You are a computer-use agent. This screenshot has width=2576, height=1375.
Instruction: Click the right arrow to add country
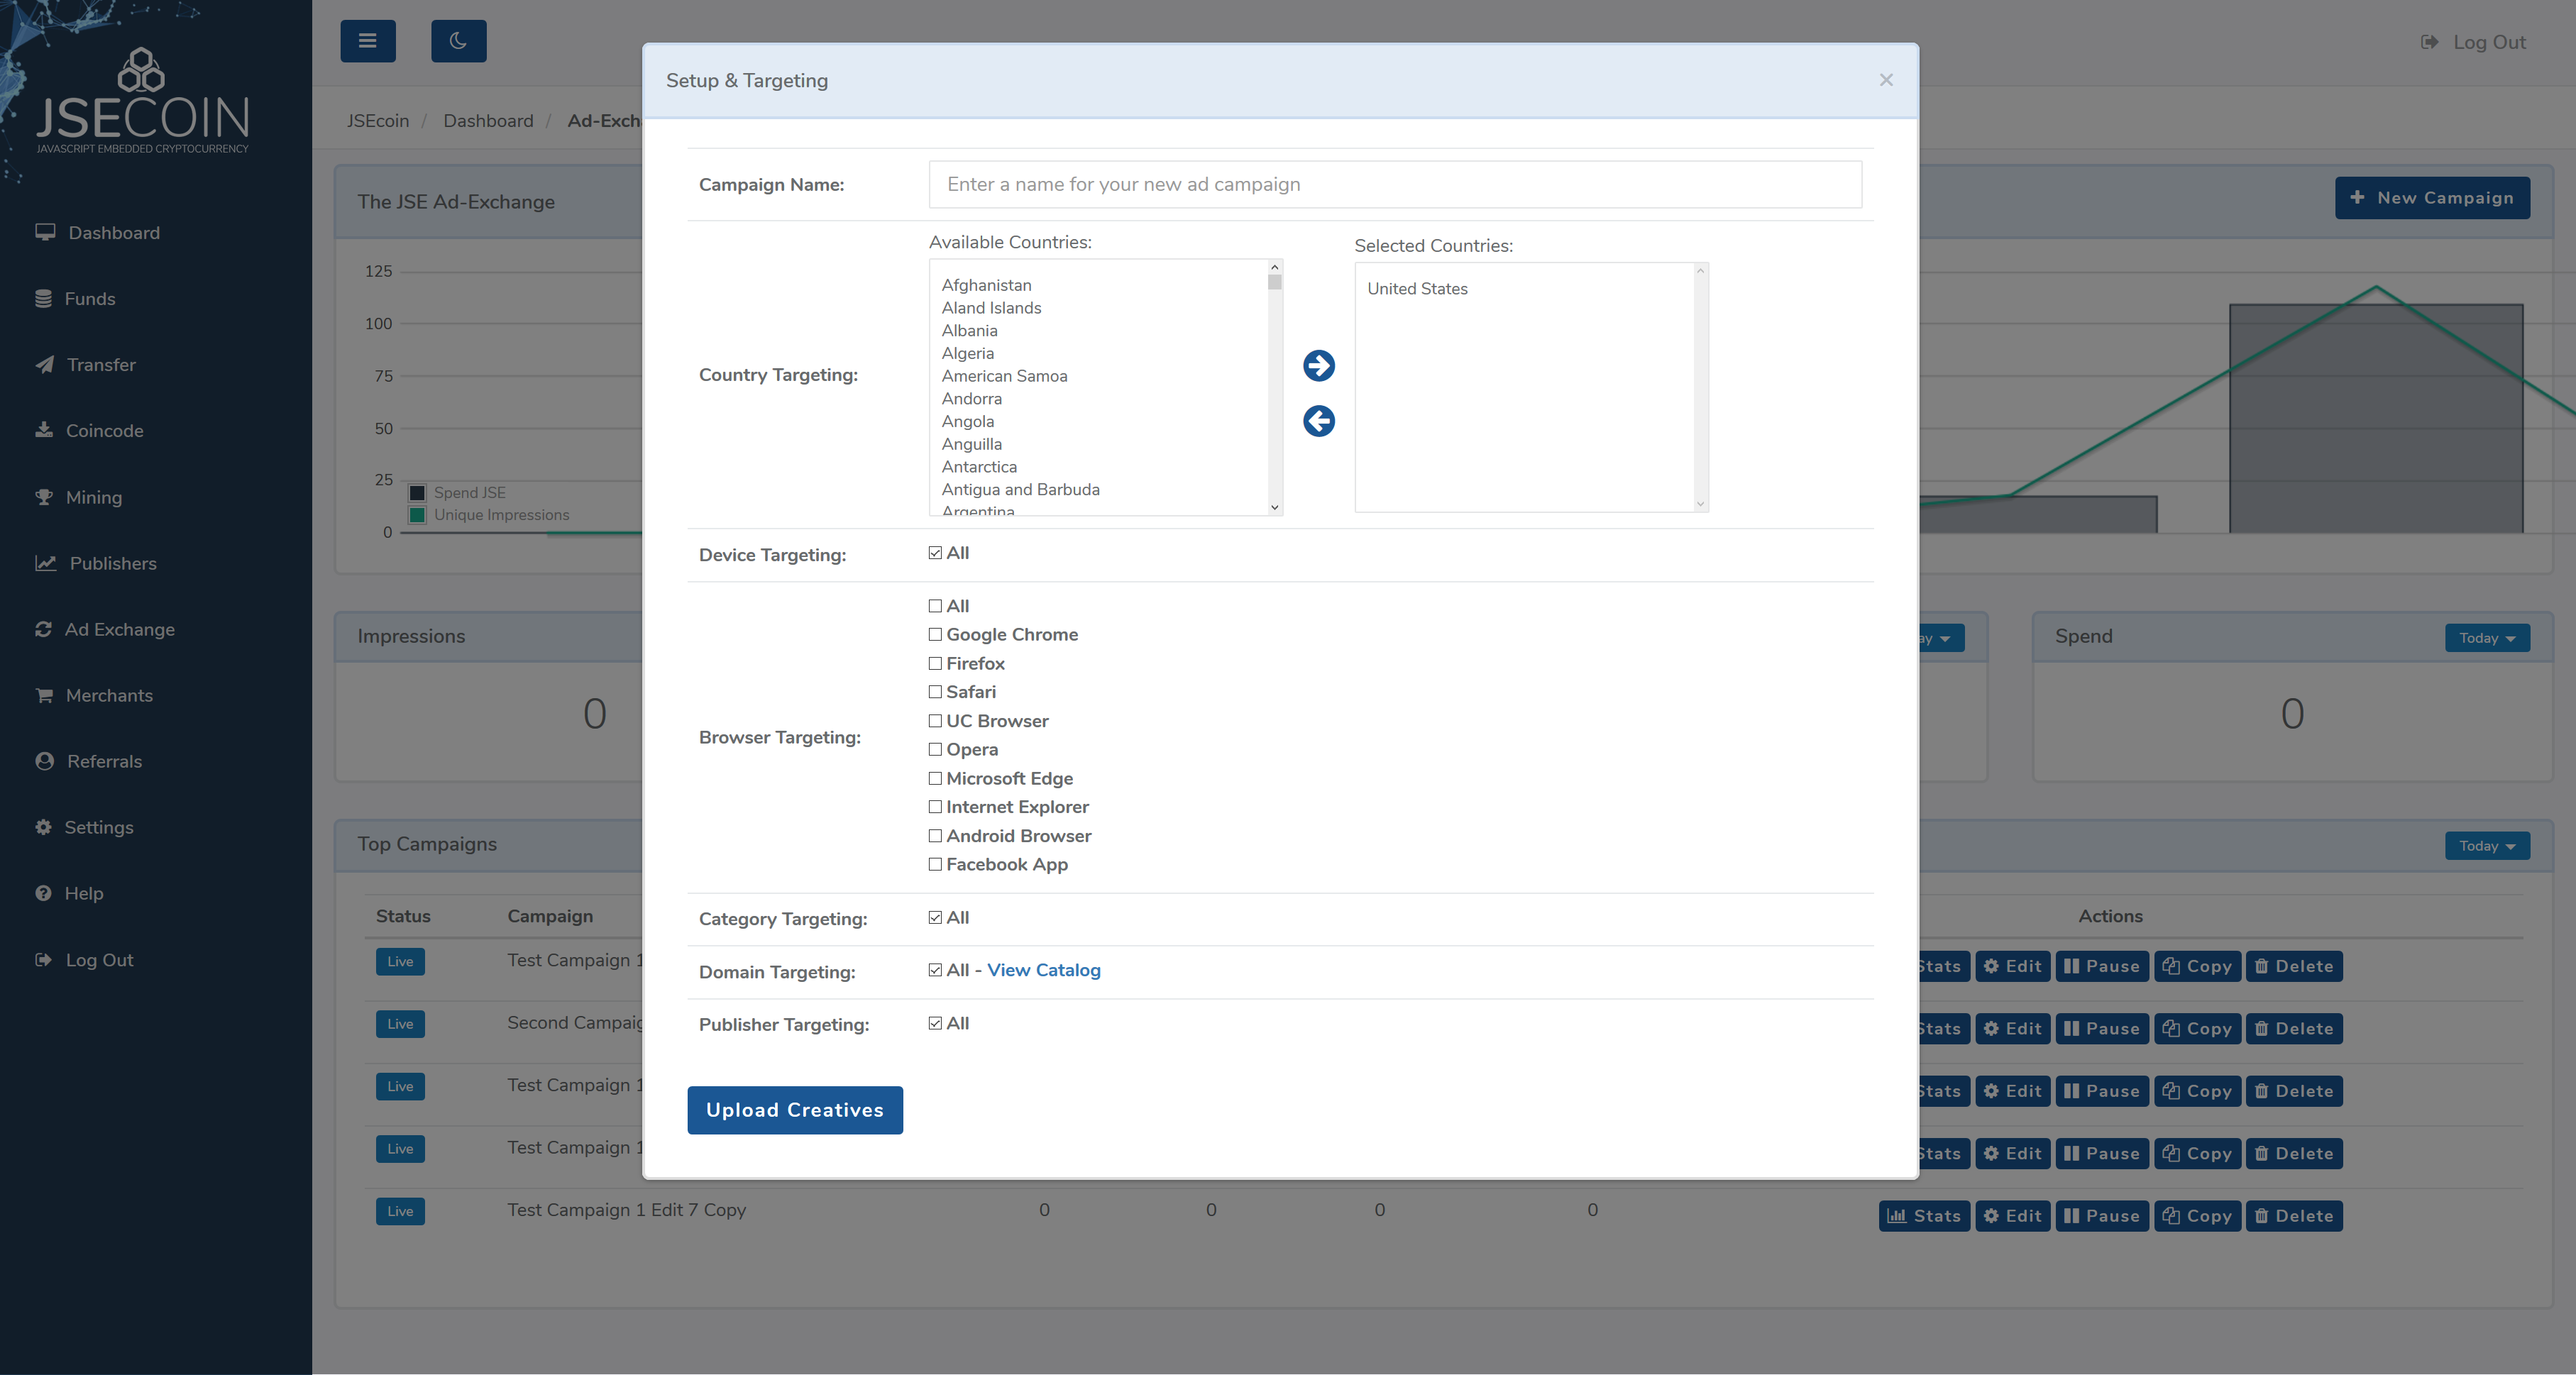1318,365
